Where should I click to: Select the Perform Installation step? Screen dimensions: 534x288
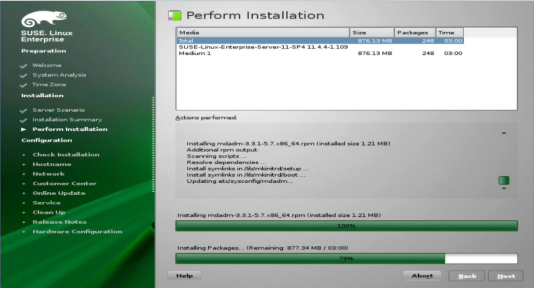(x=70, y=129)
